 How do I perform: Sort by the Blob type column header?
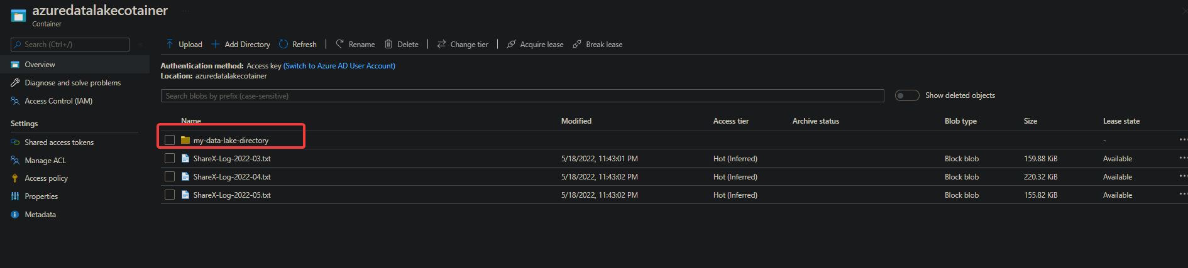click(960, 121)
